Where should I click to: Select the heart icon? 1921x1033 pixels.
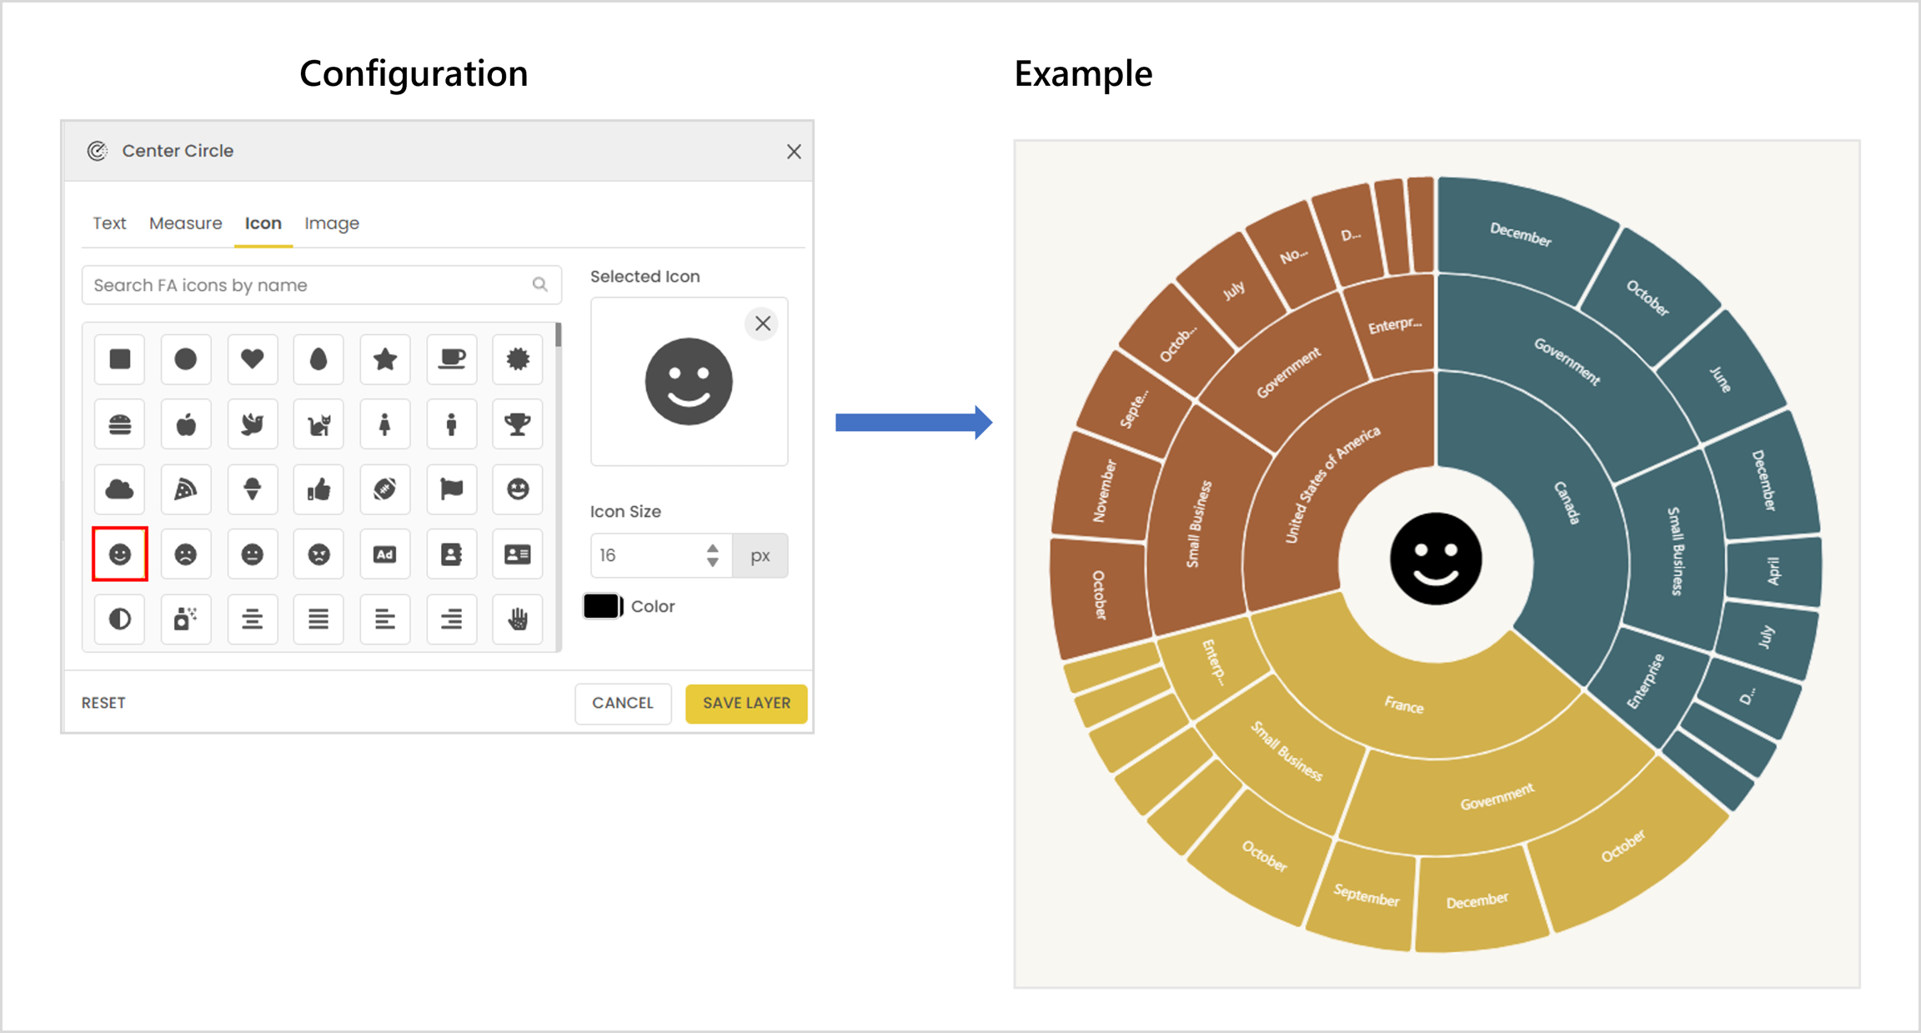tap(252, 359)
